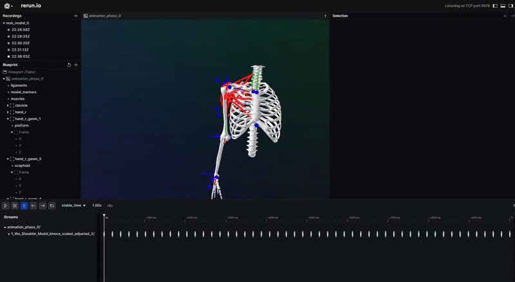This screenshot has width=515, height=282.
Task: Toggle the left panel layout icon
Action: tap(495, 6)
